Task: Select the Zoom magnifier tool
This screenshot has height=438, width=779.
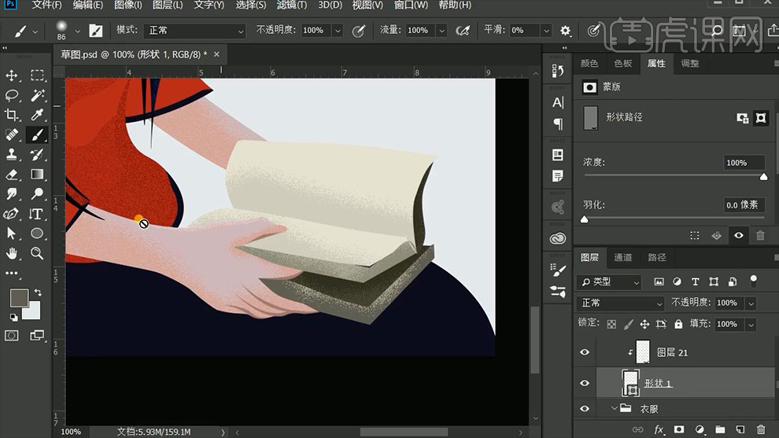Action: (x=37, y=253)
